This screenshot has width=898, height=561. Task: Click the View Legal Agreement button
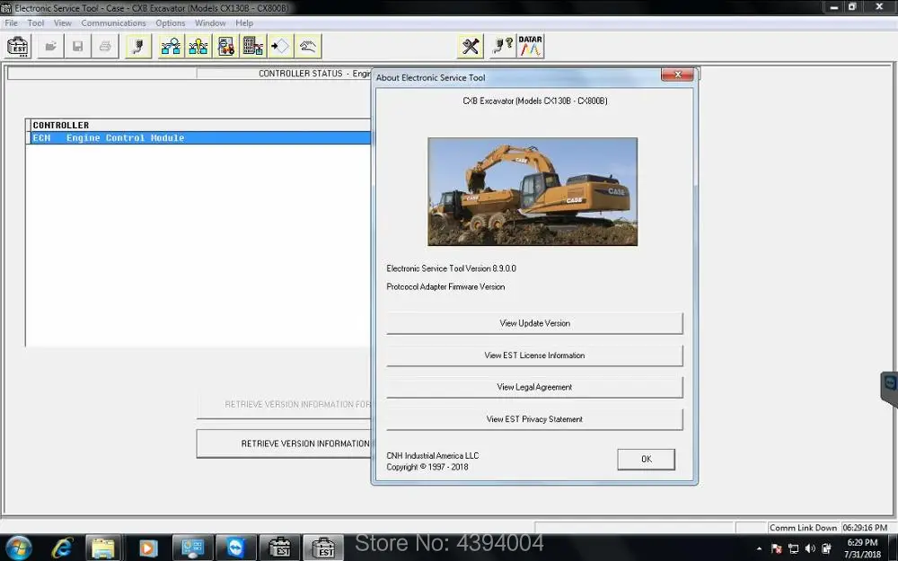click(534, 388)
